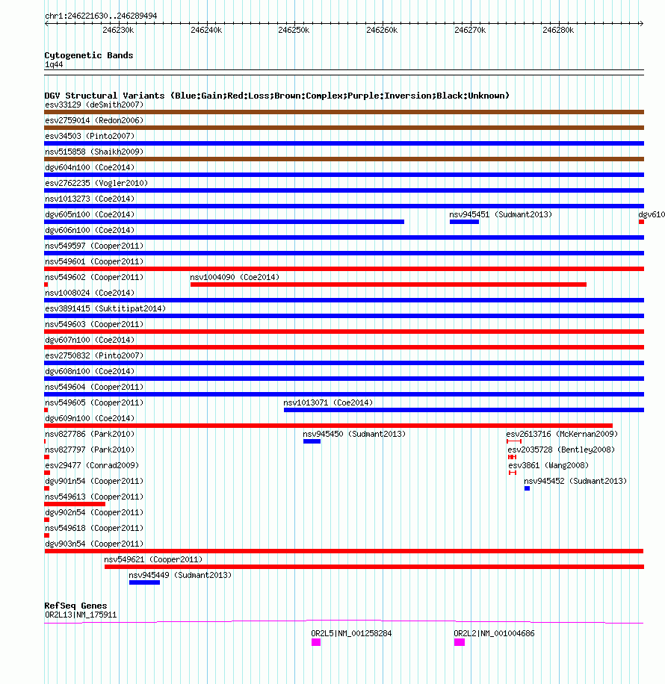This screenshot has width=665, height=684.
Task: Click nsv549613 (Cooper2011) label
Action: point(94,497)
